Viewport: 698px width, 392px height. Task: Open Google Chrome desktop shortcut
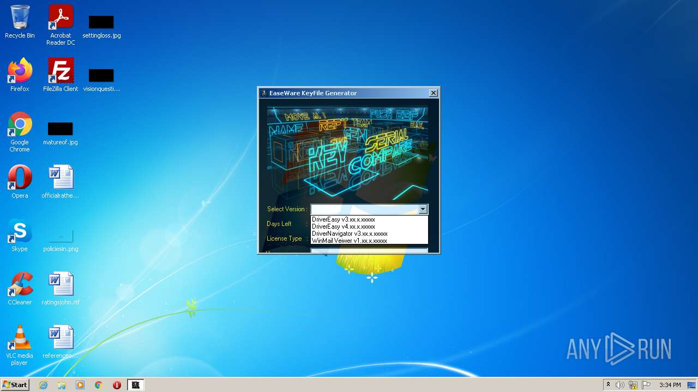[20, 132]
